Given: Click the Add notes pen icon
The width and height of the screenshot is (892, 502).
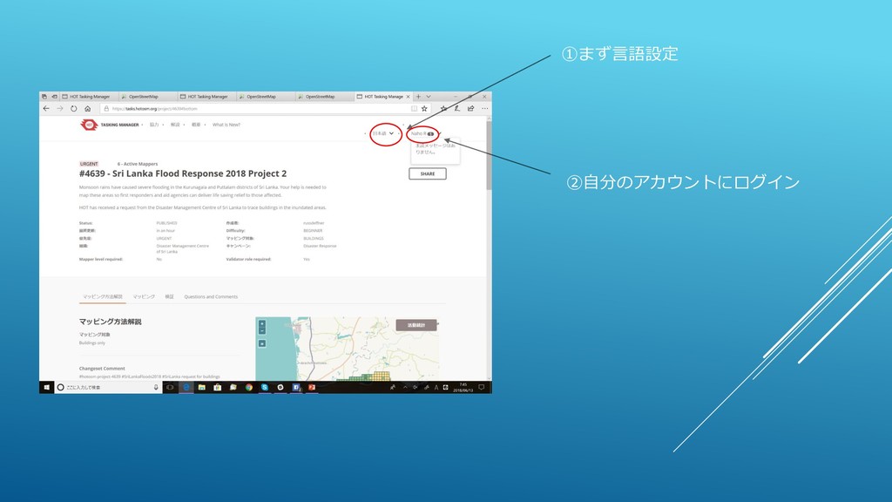Looking at the screenshot, I should (x=456, y=108).
